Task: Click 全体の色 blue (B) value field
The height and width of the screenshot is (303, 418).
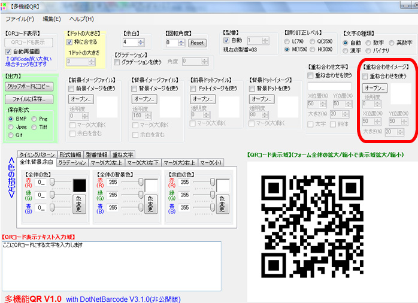Action: tap(41, 208)
